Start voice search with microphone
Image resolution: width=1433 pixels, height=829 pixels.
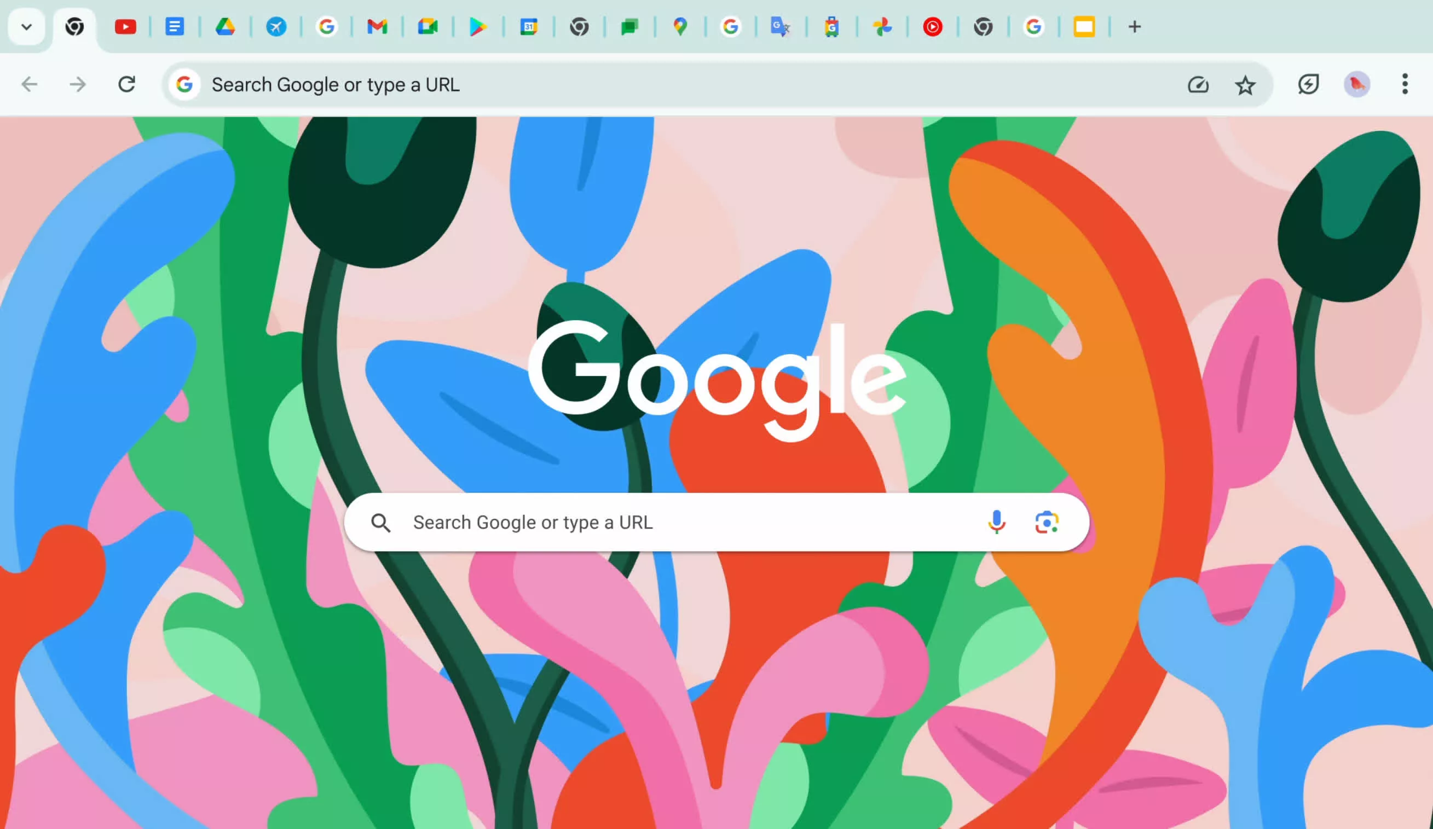(x=996, y=522)
